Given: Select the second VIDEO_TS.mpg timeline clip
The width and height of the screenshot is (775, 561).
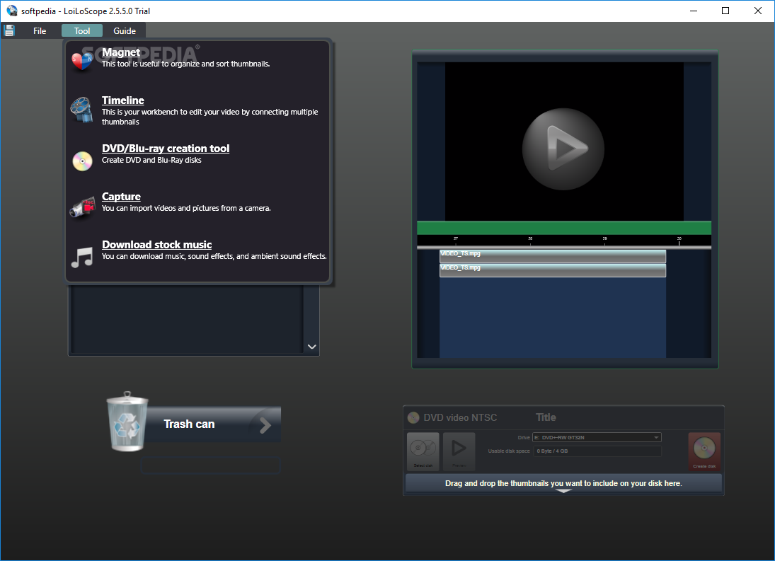Looking at the screenshot, I should pyautogui.click(x=553, y=270).
